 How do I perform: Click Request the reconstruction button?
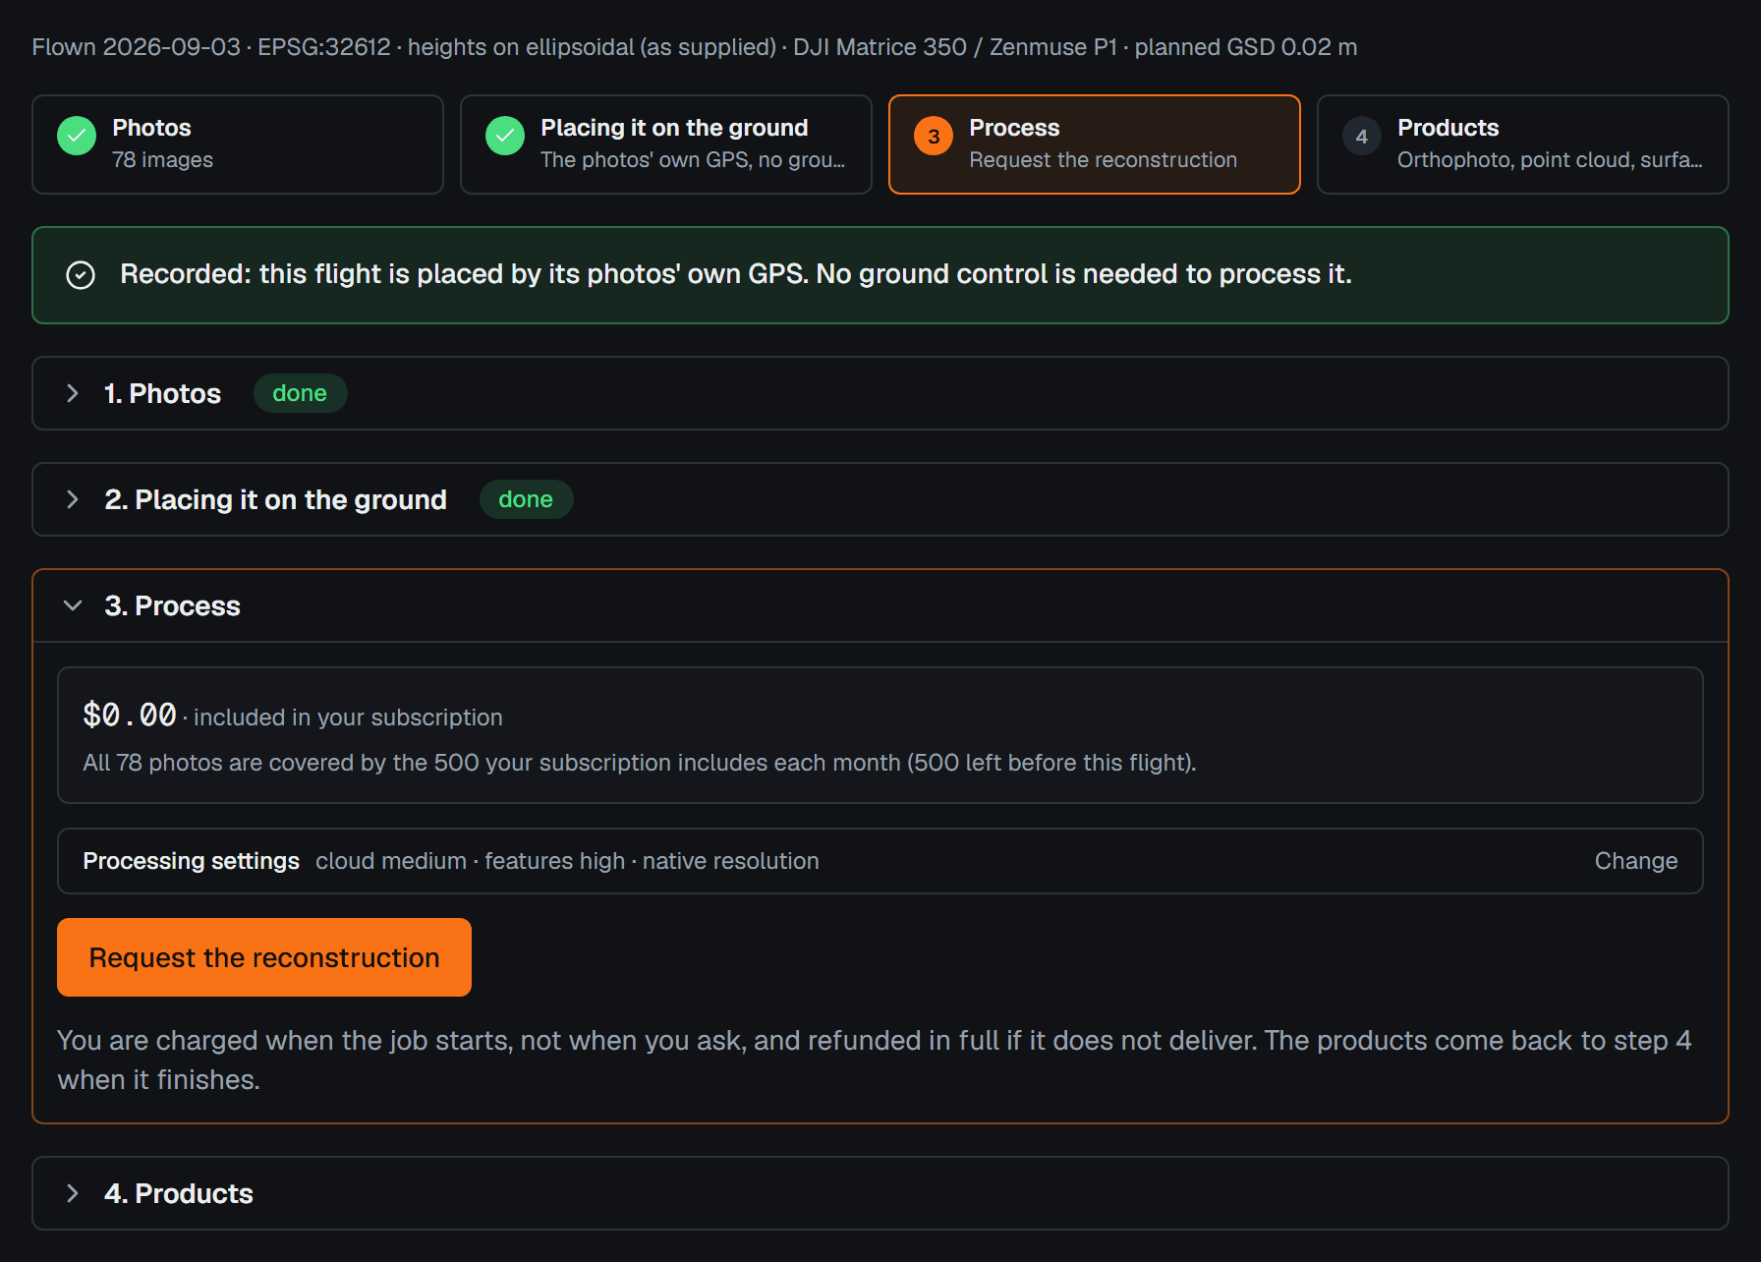pos(264,957)
